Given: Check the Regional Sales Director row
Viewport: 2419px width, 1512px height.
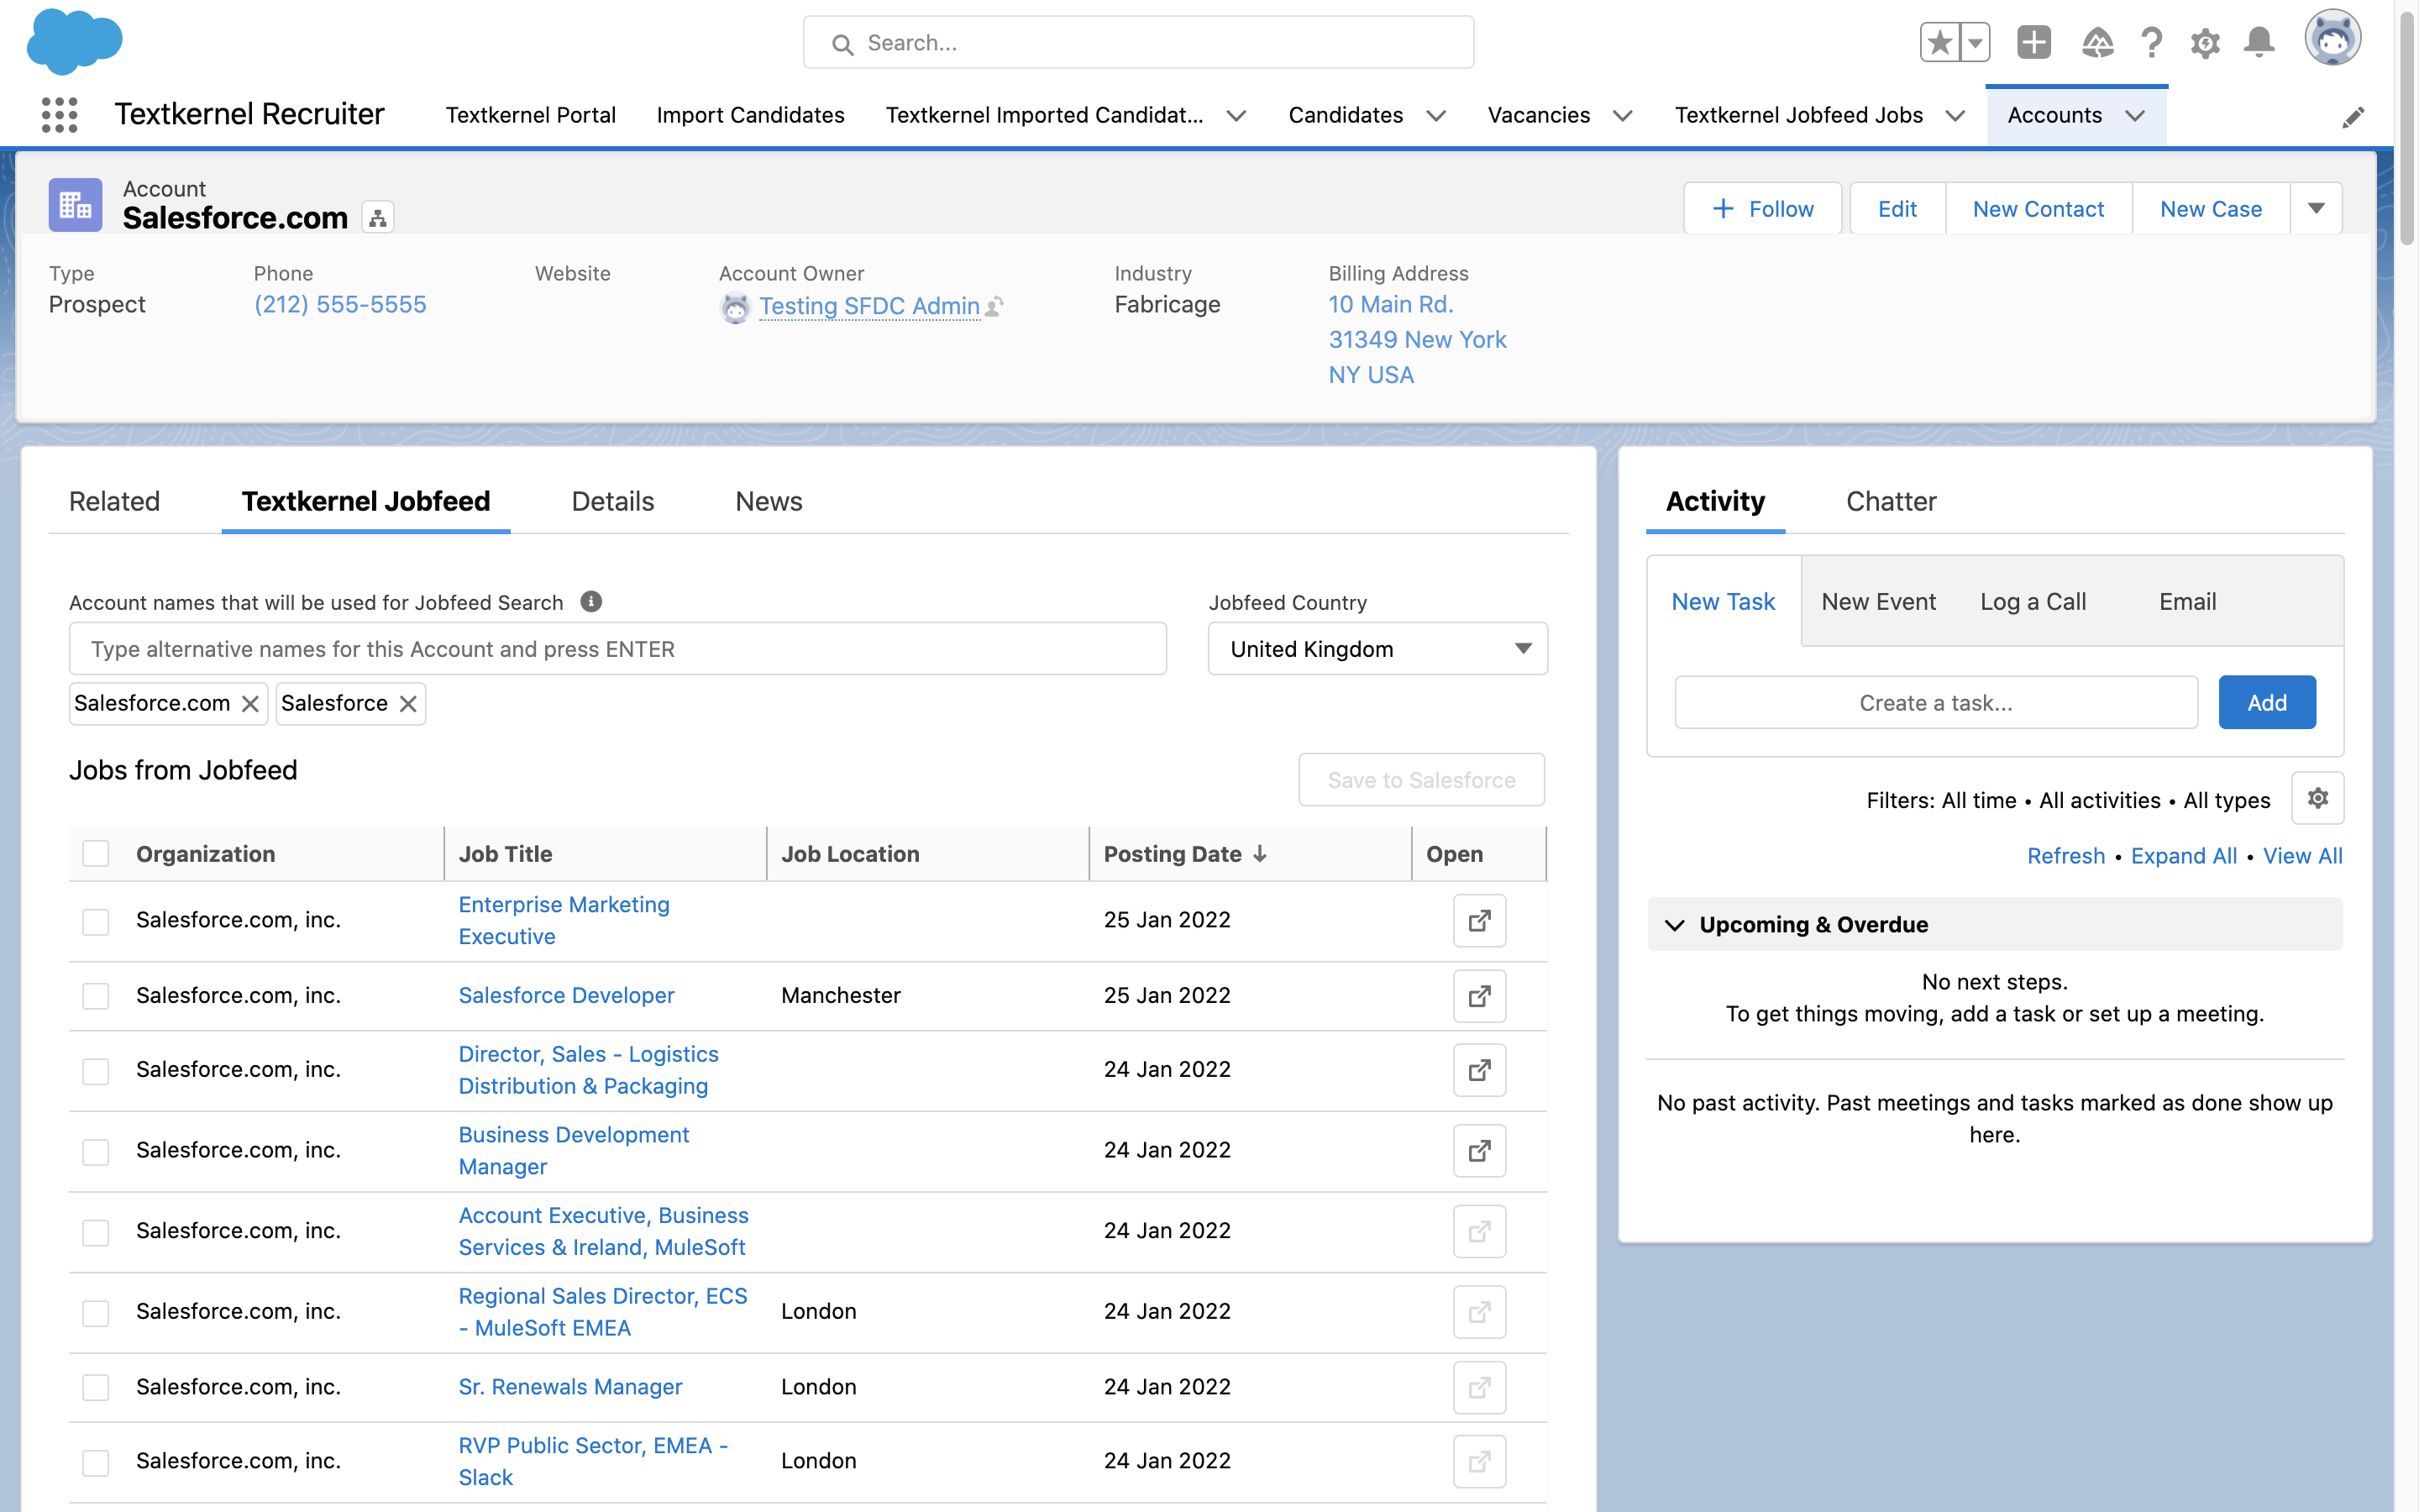Looking at the screenshot, I should point(96,1312).
